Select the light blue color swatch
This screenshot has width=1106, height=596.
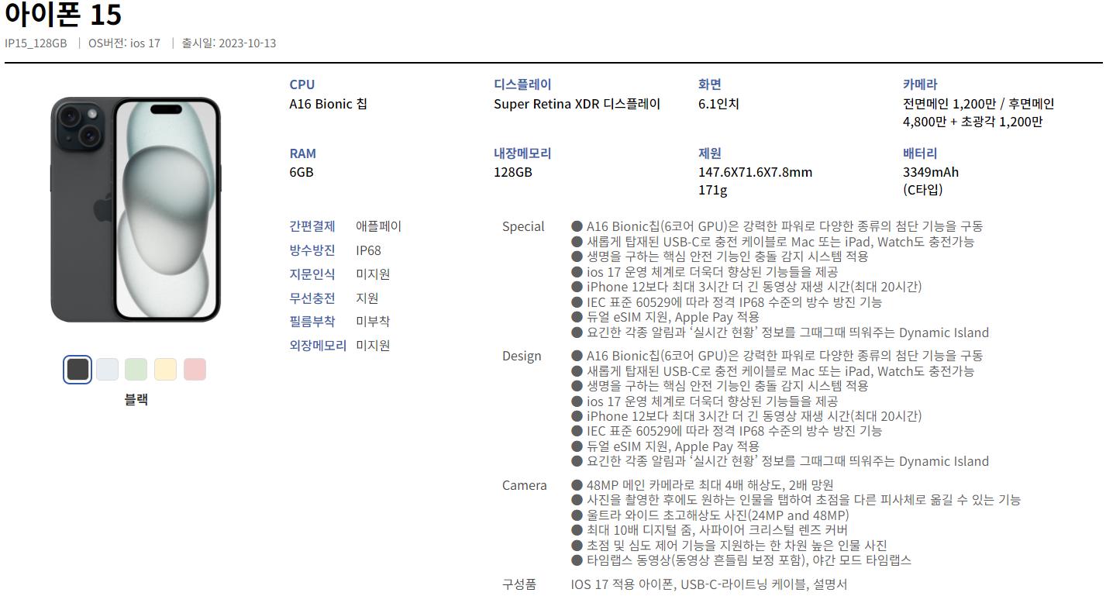point(107,370)
